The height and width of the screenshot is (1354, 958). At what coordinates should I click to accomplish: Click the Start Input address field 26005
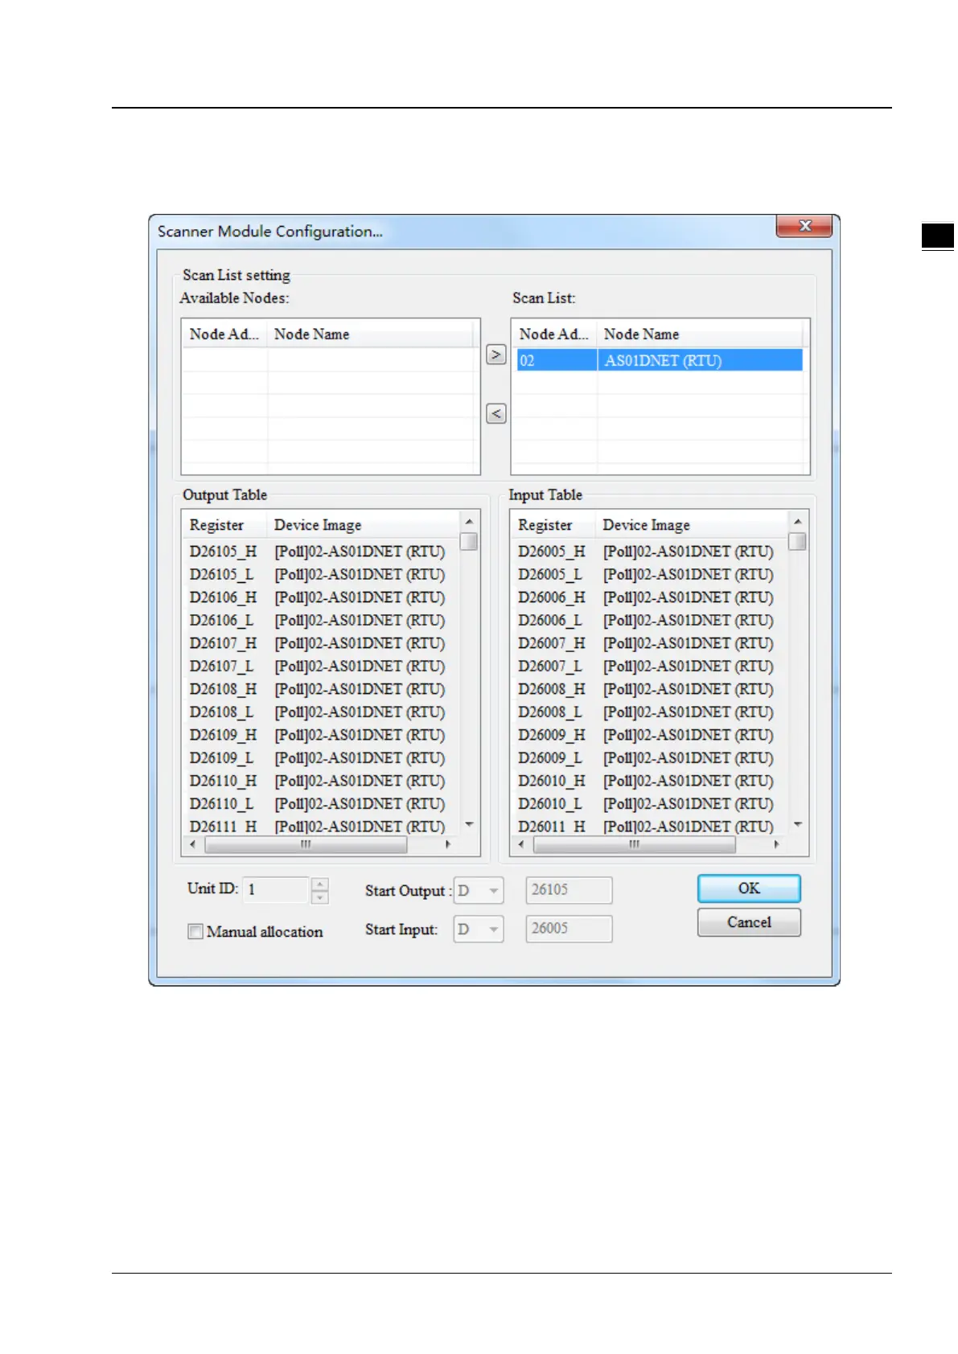[x=569, y=929]
